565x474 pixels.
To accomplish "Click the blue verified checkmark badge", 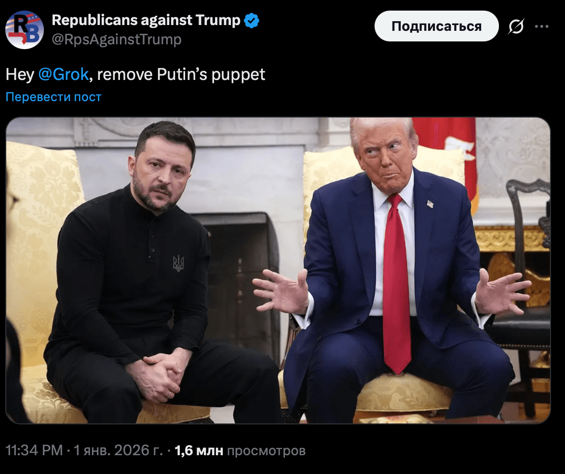I will (x=252, y=21).
